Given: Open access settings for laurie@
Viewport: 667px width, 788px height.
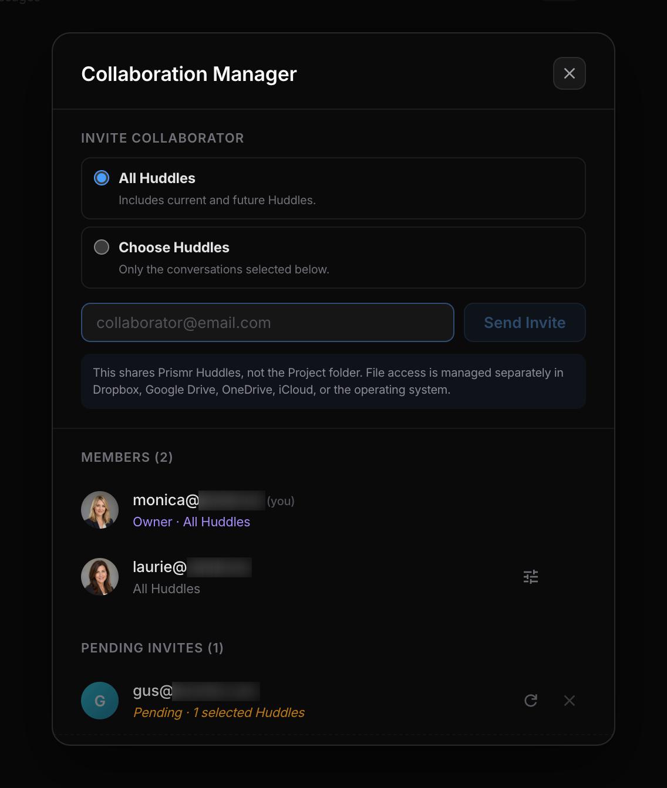Looking at the screenshot, I should point(531,577).
